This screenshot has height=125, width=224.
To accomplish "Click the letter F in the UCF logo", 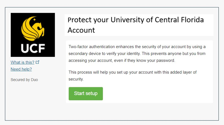I will [41, 48].
